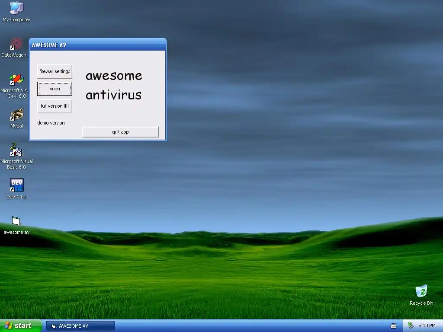Select Microsoft Visual C++ 6.0 shortcut
Screen dimensions: 443x332
15,86
